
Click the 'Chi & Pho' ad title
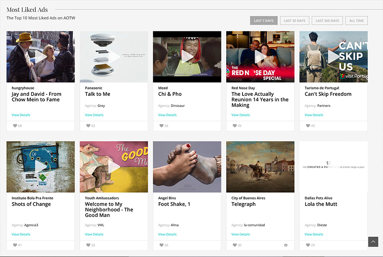click(x=170, y=94)
